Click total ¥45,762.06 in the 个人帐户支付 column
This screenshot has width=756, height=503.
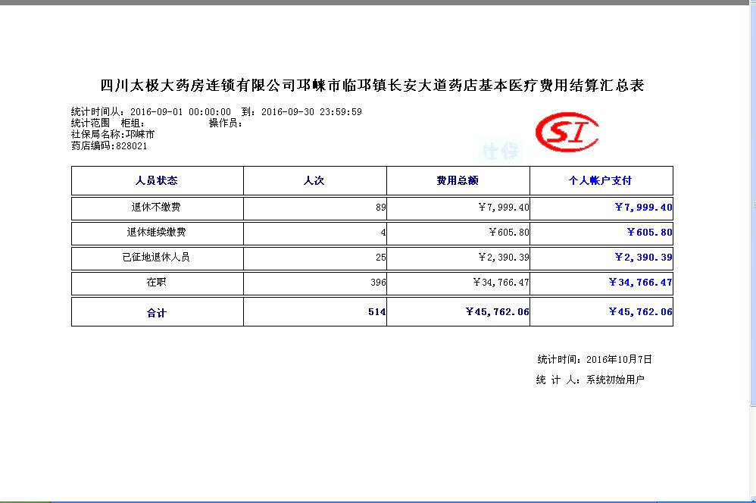[641, 312]
